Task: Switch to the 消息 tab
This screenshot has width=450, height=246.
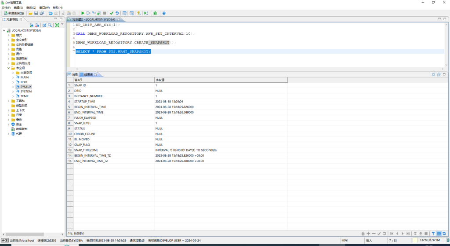Action: pyautogui.click(x=73, y=74)
